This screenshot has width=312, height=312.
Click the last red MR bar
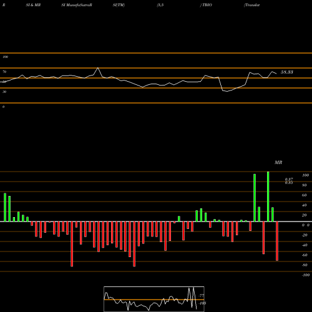pyautogui.click(x=277, y=241)
